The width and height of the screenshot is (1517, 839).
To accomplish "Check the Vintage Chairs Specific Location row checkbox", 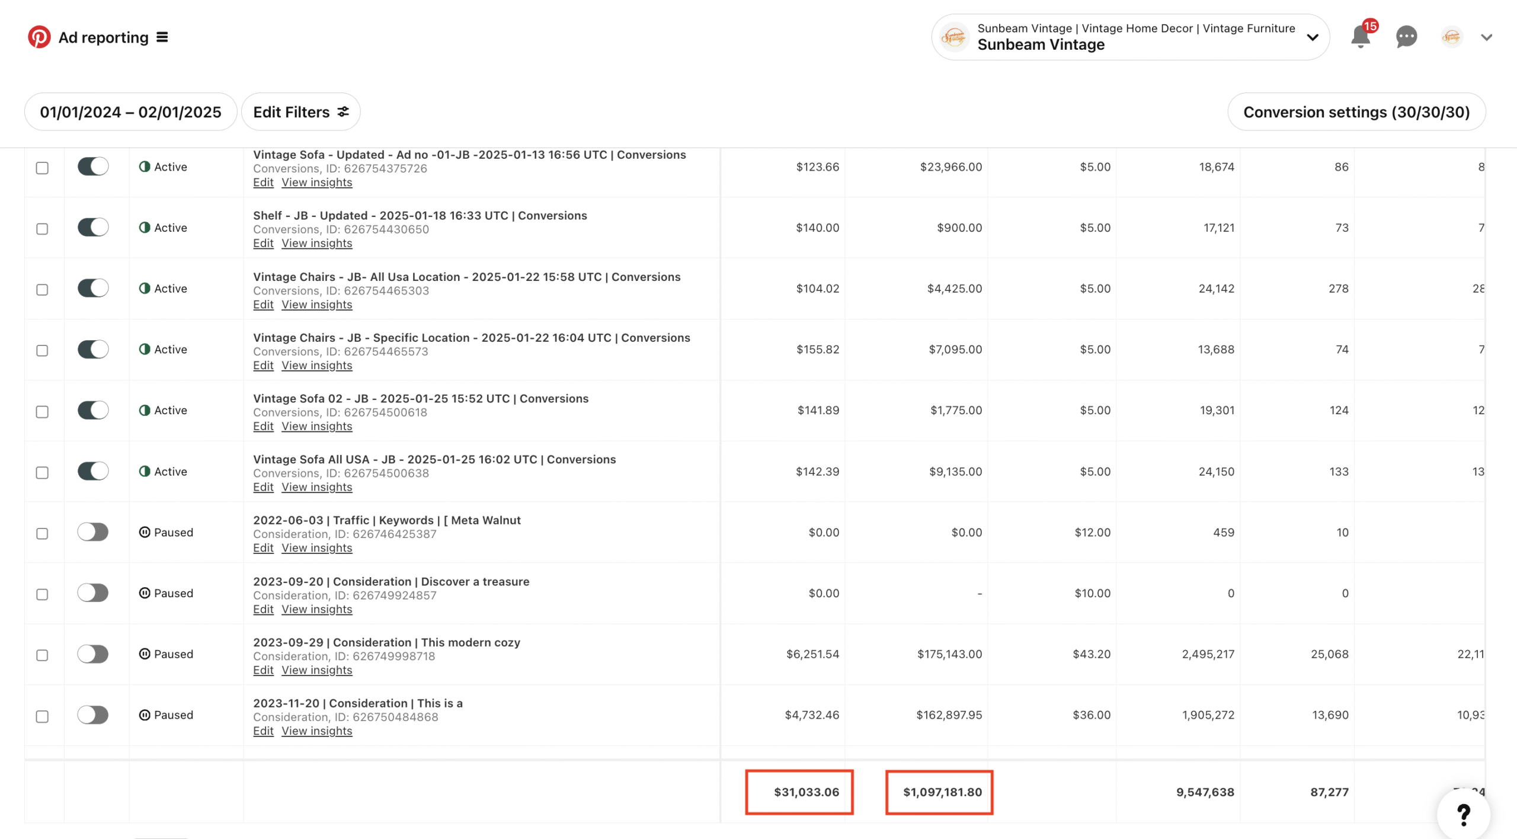I will tap(42, 350).
